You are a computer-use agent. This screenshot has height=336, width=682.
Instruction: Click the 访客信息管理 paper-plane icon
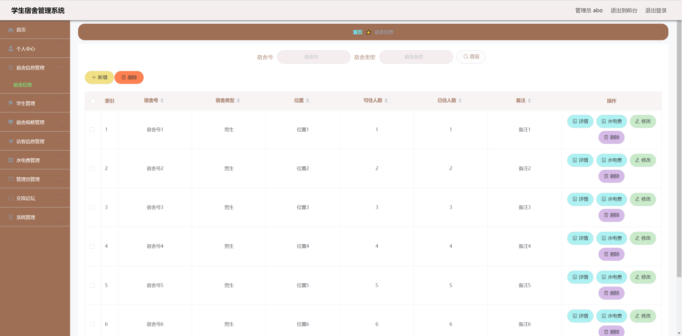[10, 141]
